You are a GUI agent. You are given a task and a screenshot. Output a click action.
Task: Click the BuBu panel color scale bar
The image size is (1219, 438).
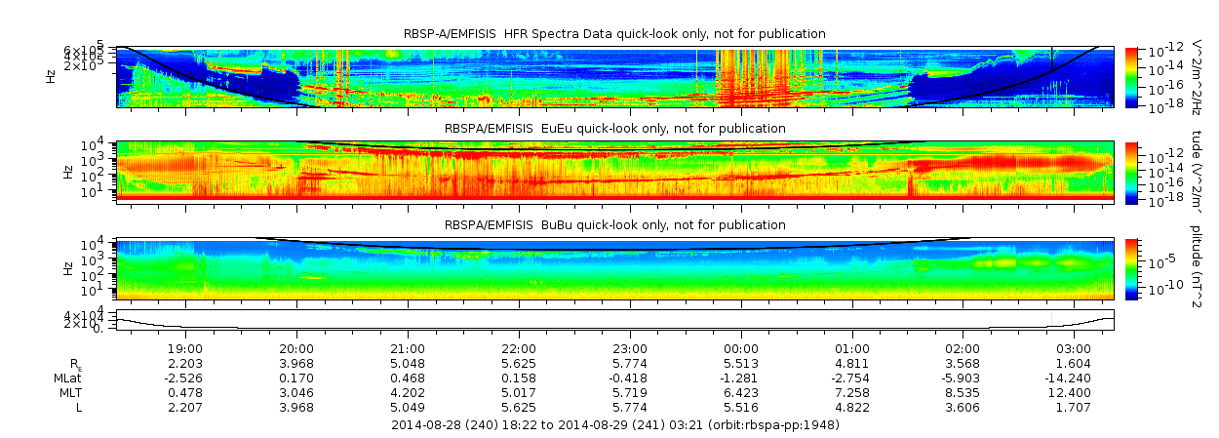[1131, 267]
